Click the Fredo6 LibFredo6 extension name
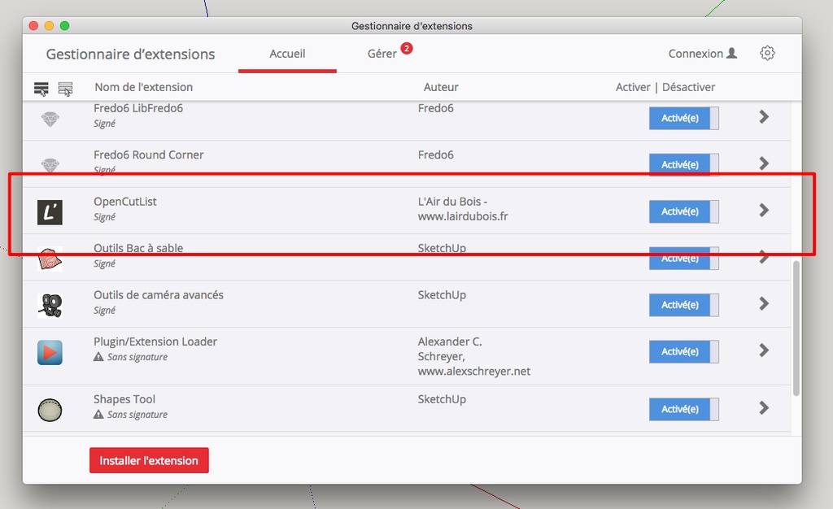The image size is (833, 509). pos(138,108)
